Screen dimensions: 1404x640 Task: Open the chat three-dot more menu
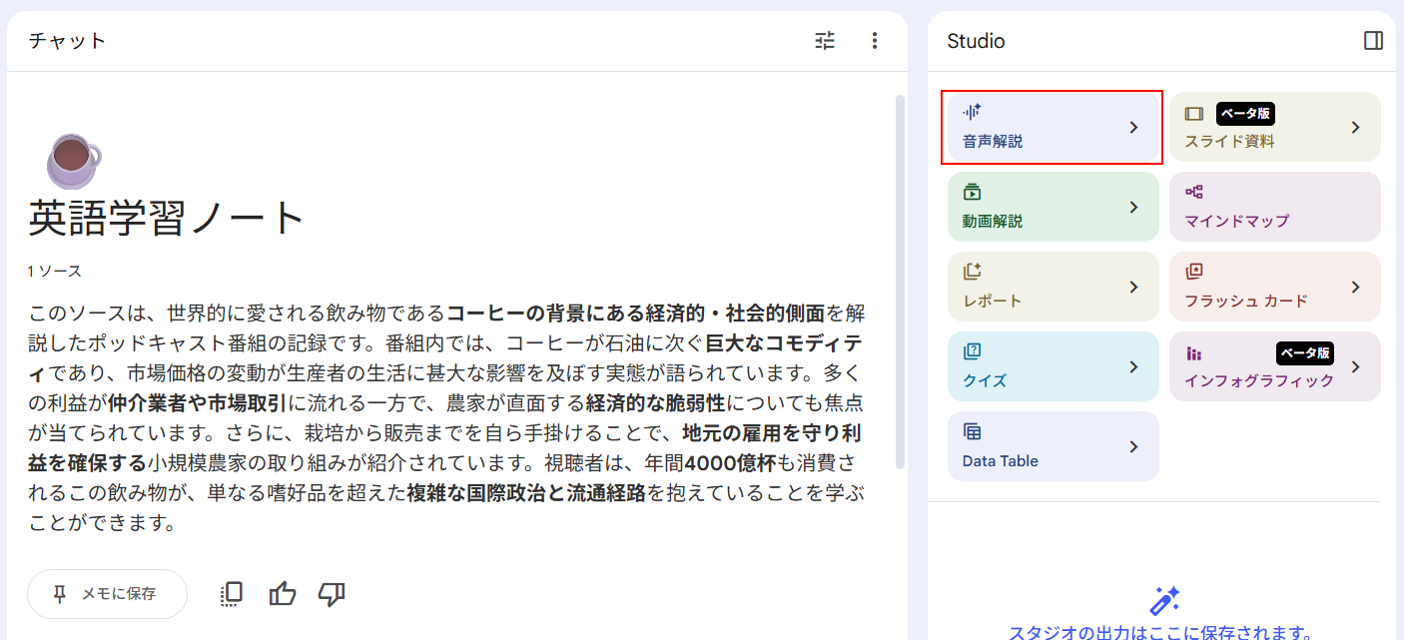click(x=875, y=41)
